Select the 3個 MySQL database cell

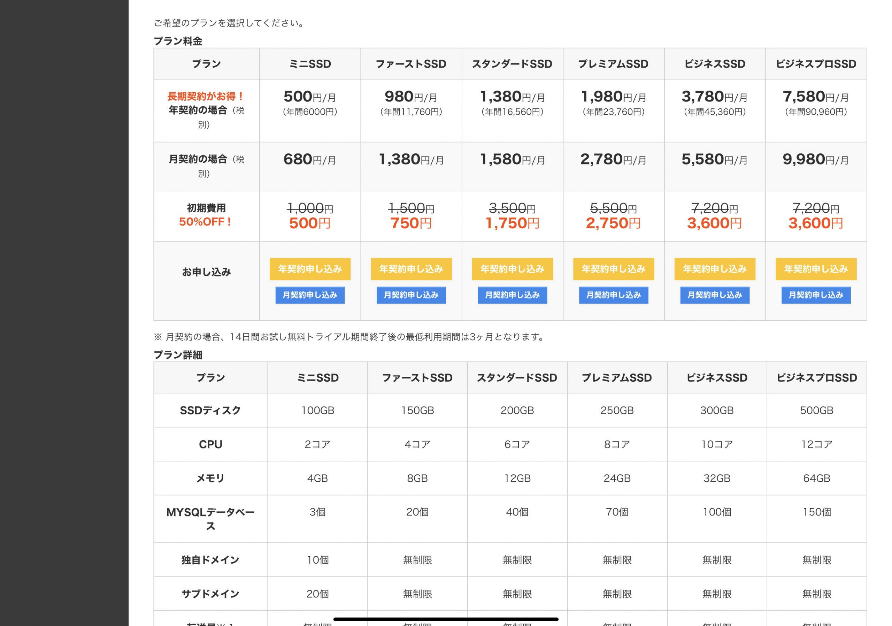[318, 519]
